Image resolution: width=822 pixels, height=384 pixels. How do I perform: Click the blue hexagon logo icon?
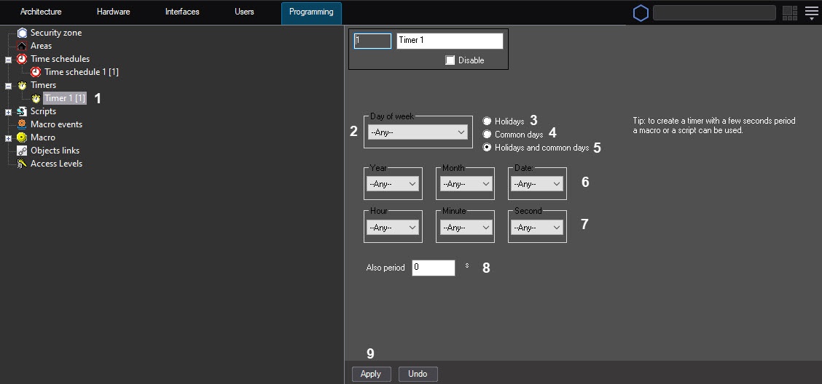[641, 13]
